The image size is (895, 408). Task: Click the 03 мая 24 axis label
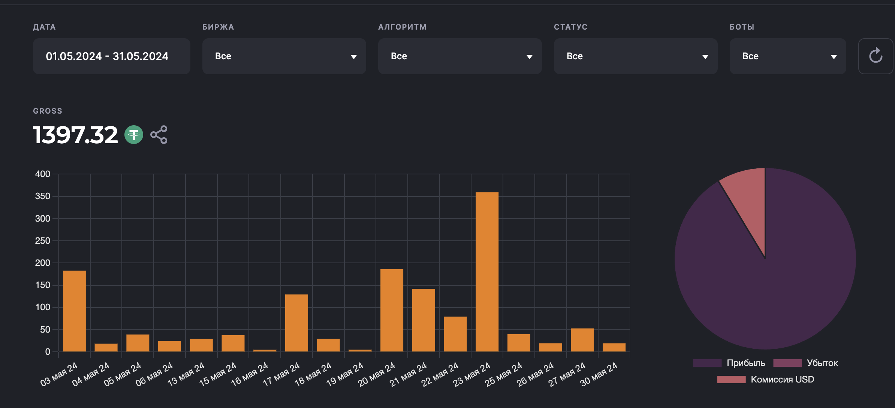59,374
